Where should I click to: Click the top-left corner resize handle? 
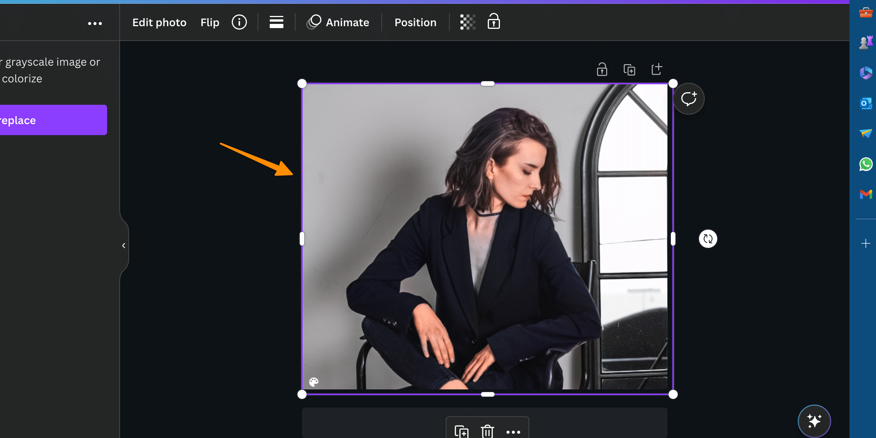(x=302, y=84)
